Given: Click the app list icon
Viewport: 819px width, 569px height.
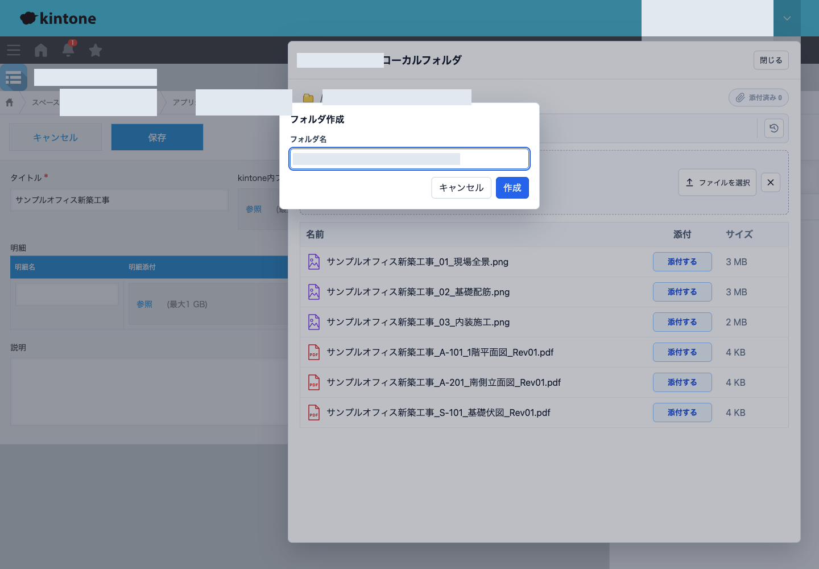Looking at the screenshot, I should coord(14,77).
